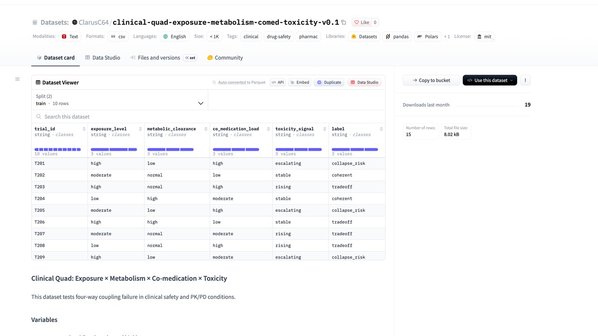The height and width of the screenshot is (336, 598).
Task: Open the Use this dataset dropdown
Action: click(x=490, y=80)
